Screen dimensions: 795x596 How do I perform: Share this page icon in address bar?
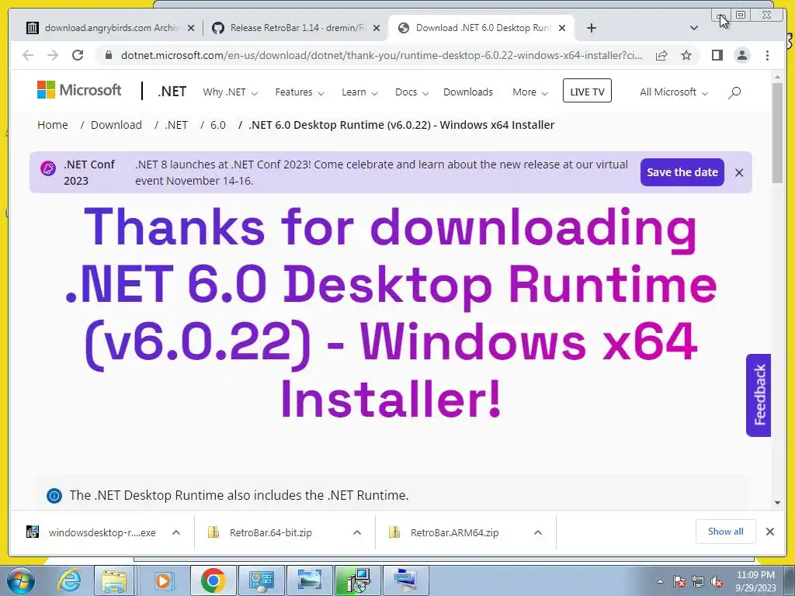point(661,55)
